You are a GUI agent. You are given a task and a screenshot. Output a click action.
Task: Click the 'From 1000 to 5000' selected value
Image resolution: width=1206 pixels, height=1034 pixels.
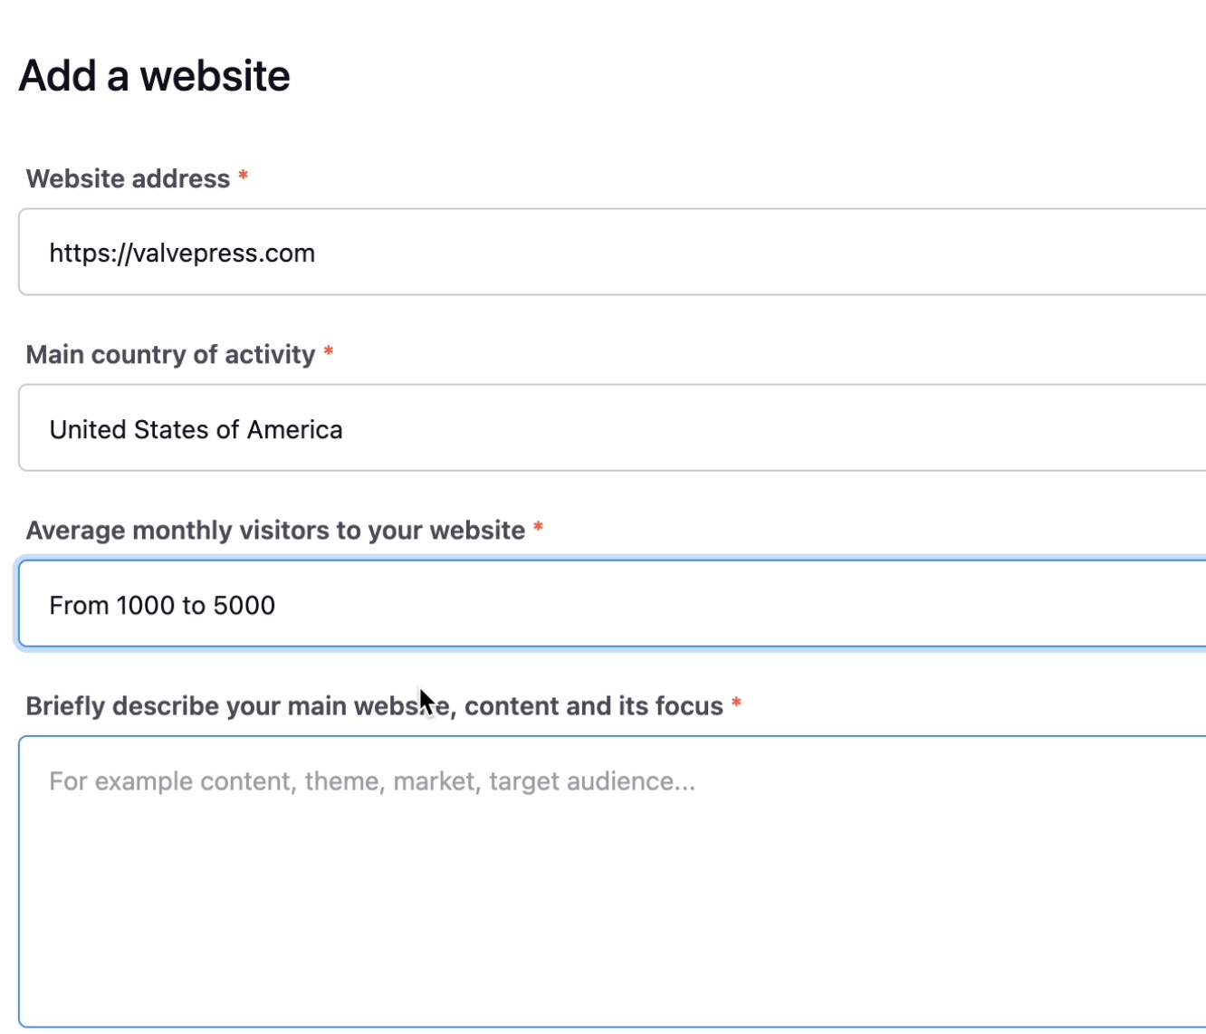(x=162, y=605)
